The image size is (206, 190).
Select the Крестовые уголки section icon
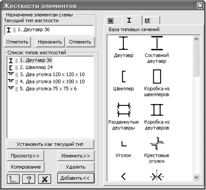click(x=157, y=143)
